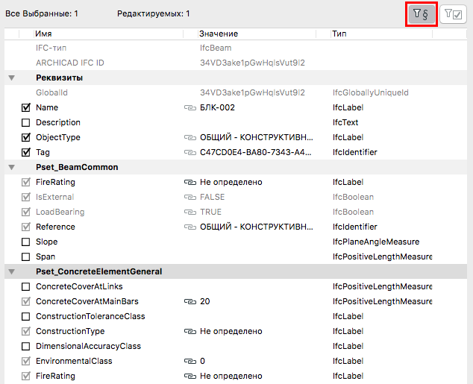Collapse the Pset_BeamCommon group
This screenshot has height=384, width=473.
point(12,167)
